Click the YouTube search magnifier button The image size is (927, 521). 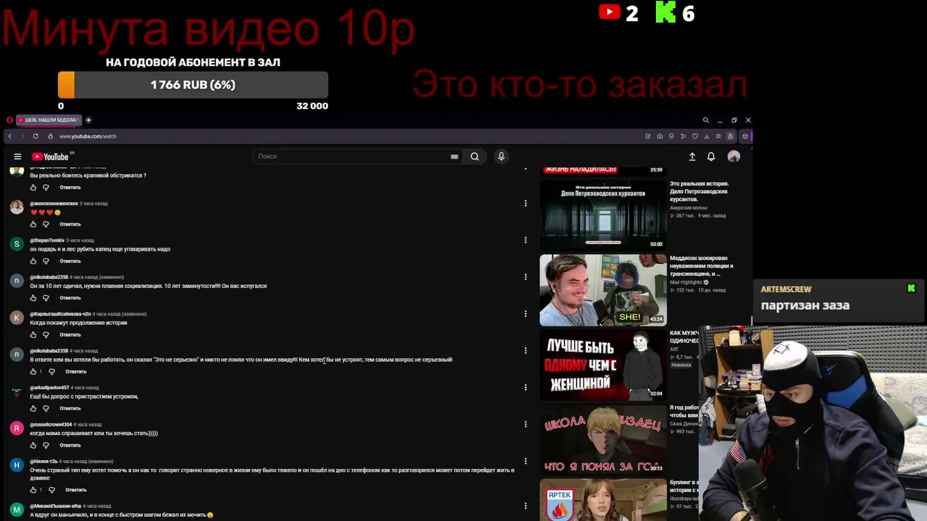(474, 156)
